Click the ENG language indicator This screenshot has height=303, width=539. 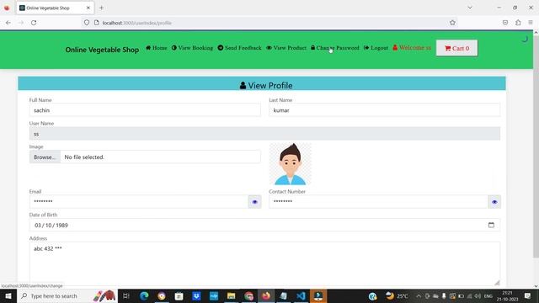pos(488,296)
